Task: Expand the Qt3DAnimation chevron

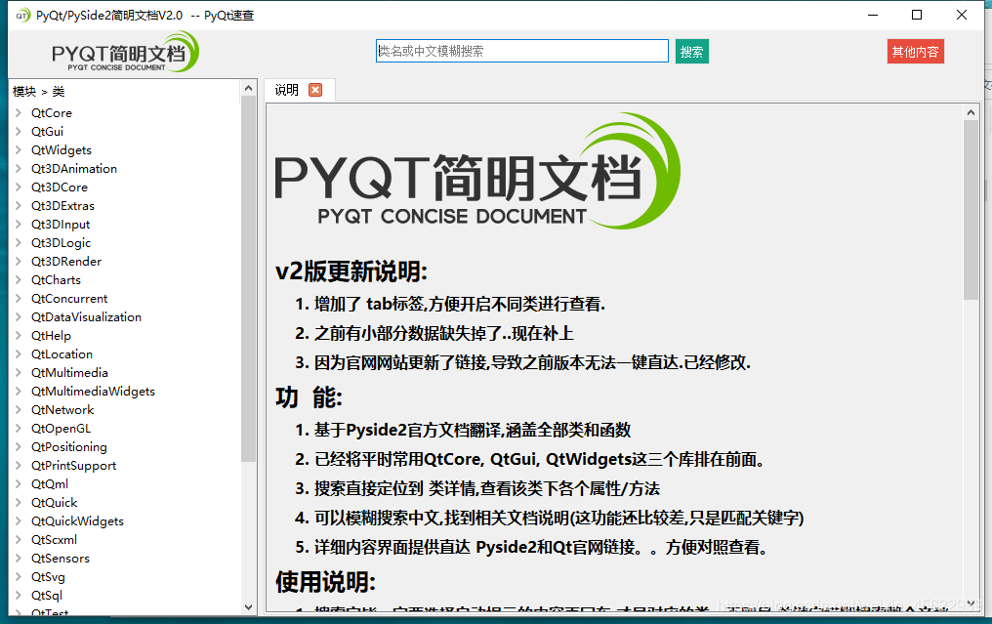Action: pyautogui.click(x=19, y=168)
